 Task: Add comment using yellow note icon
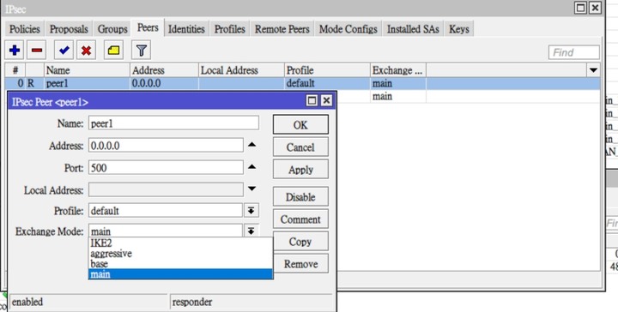113,50
